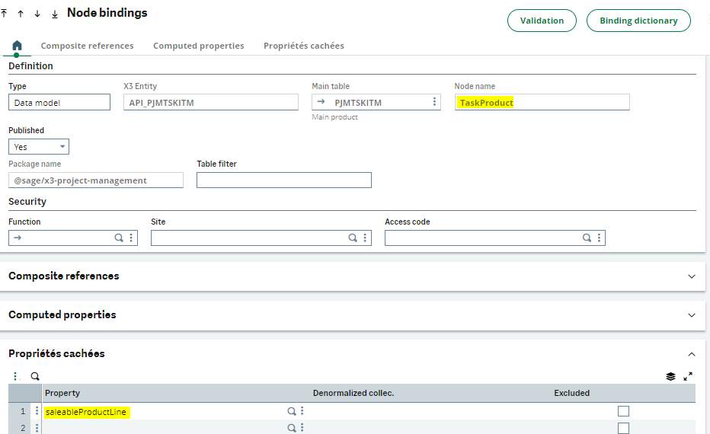This screenshot has width=710, height=434.
Task: Expand hidden properties grid to fullscreen
Action: click(x=688, y=376)
